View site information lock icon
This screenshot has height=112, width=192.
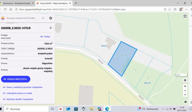pyautogui.click(x=17, y=9)
